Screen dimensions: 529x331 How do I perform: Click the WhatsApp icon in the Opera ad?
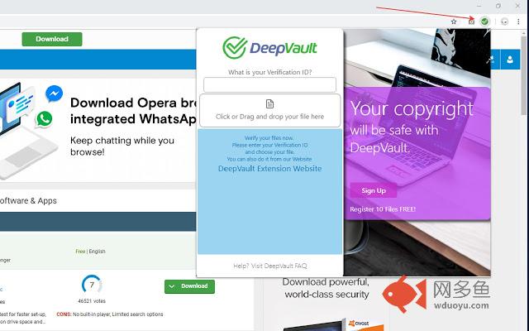pyautogui.click(x=44, y=119)
